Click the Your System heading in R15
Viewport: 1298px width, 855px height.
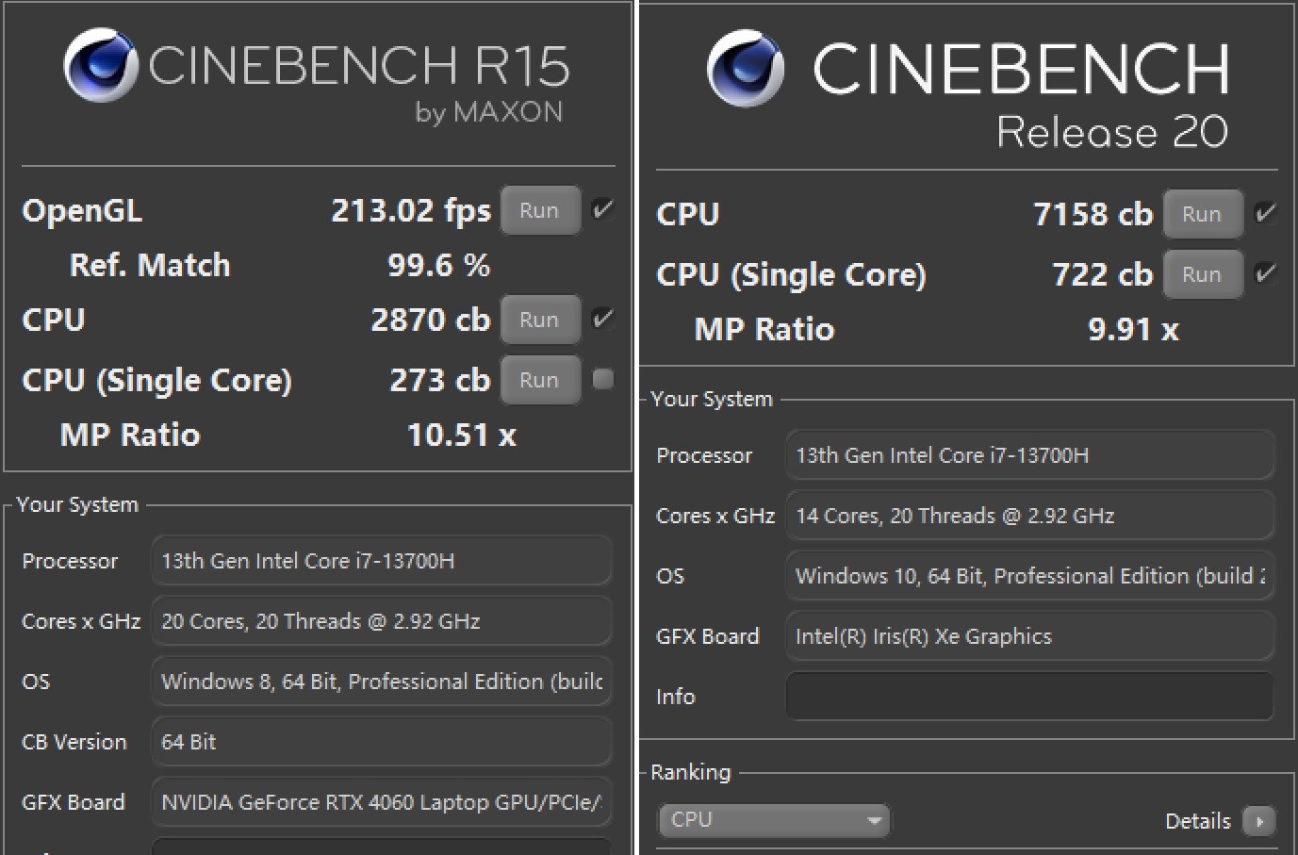click(x=77, y=504)
